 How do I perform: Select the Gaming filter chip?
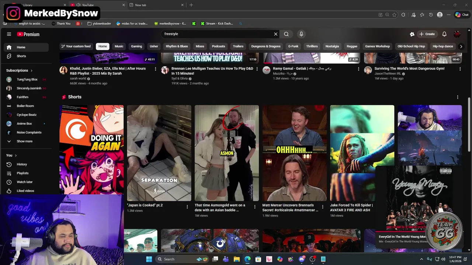[x=136, y=46]
